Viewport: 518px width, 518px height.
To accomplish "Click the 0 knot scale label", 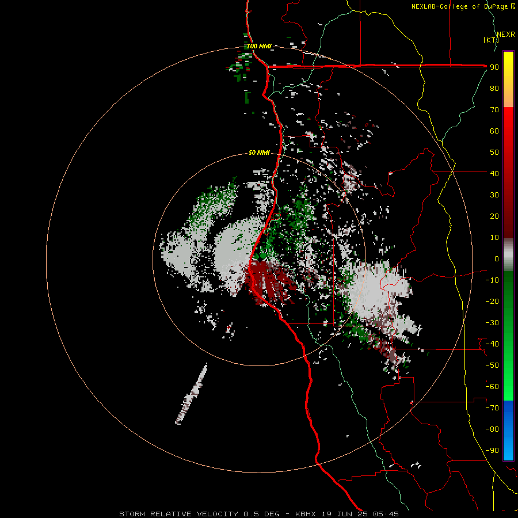I will pyautogui.click(x=497, y=259).
